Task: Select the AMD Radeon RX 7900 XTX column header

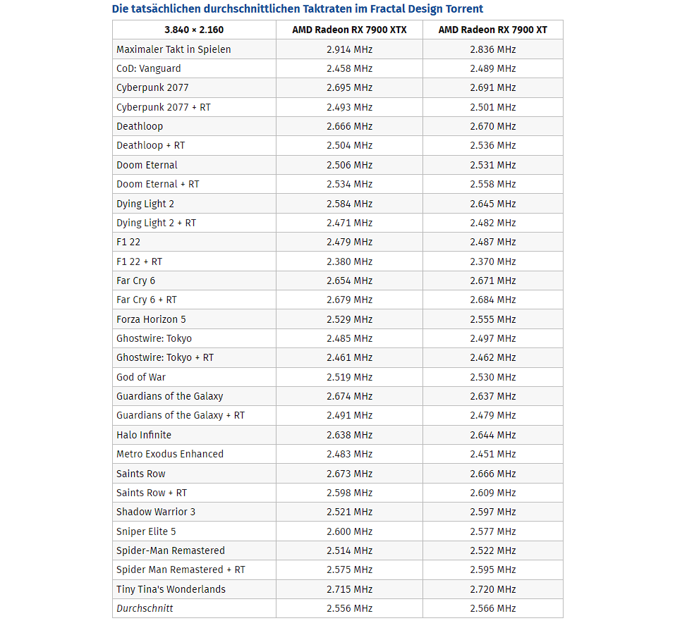Action: (349, 30)
